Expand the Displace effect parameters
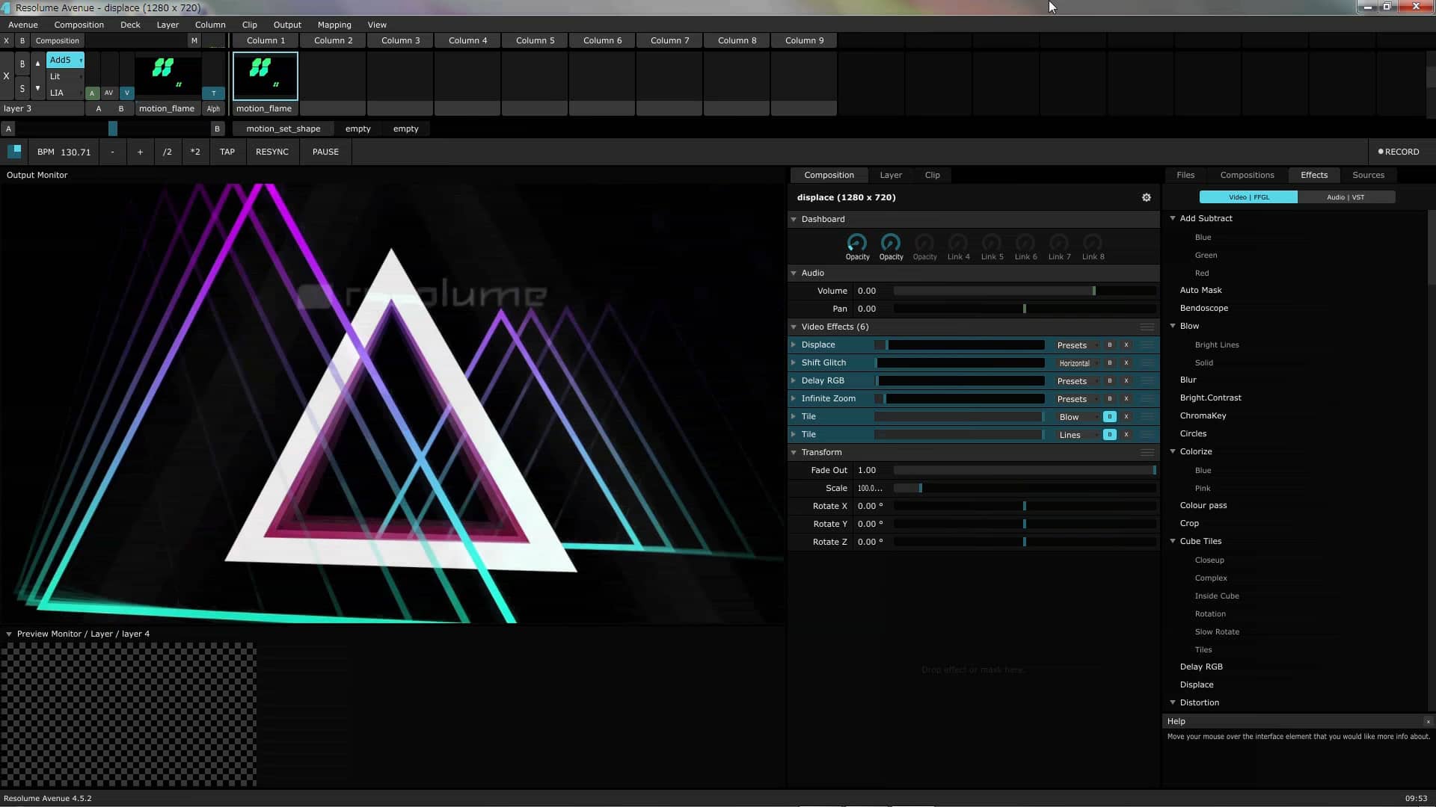The width and height of the screenshot is (1436, 807). tap(794, 344)
